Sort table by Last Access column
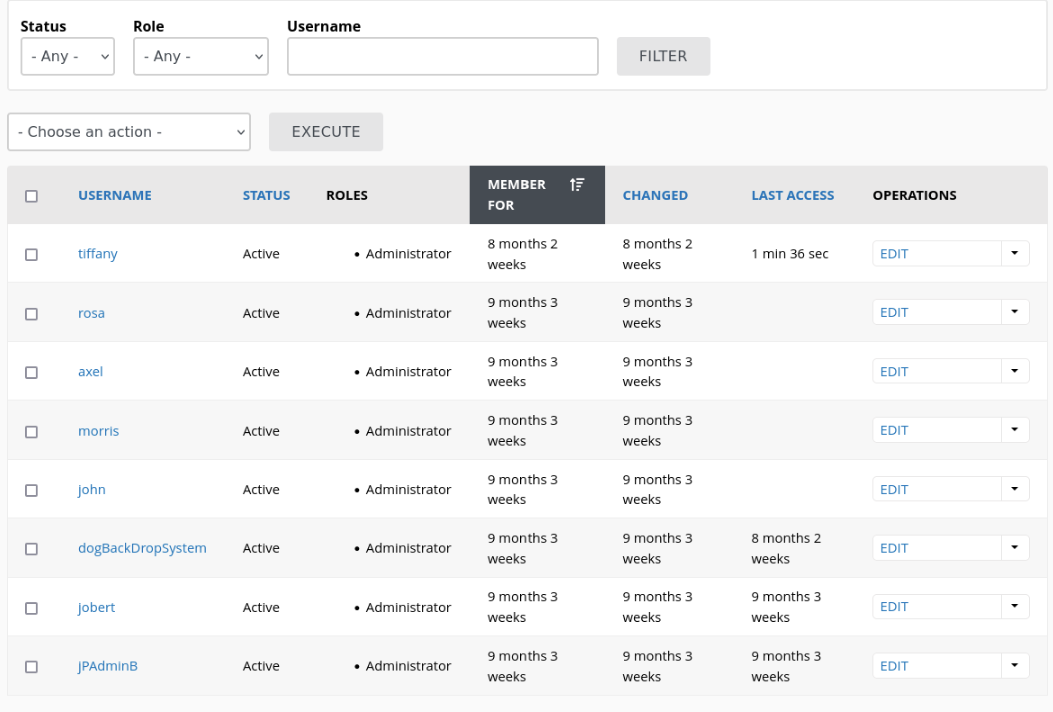The width and height of the screenshot is (1053, 712). 793,195
